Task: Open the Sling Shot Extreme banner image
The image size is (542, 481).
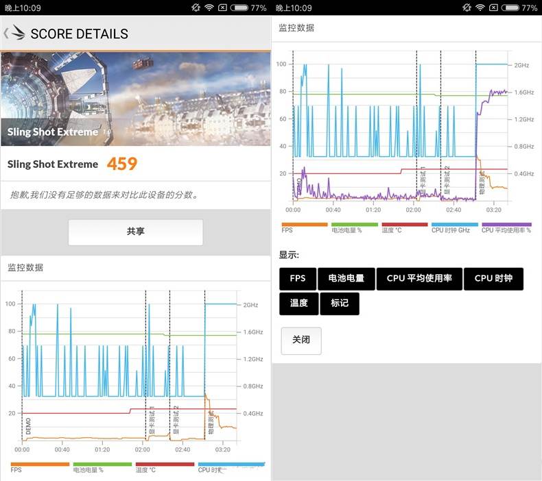Action: [x=135, y=96]
